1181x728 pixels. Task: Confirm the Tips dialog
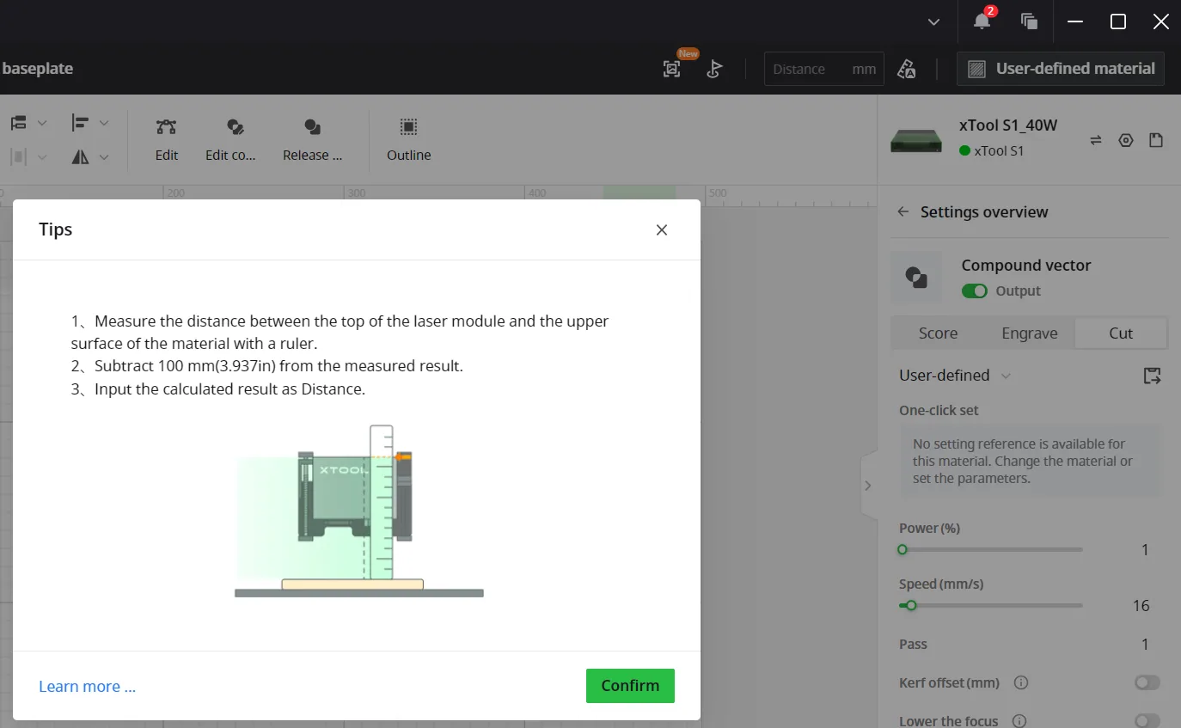click(x=630, y=686)
